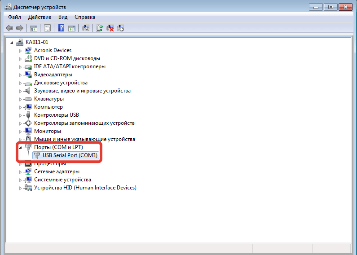Collapse the Порты (COM и LPT) node
The width and height of the screenshot is (357, 255).
pos(20,147)
